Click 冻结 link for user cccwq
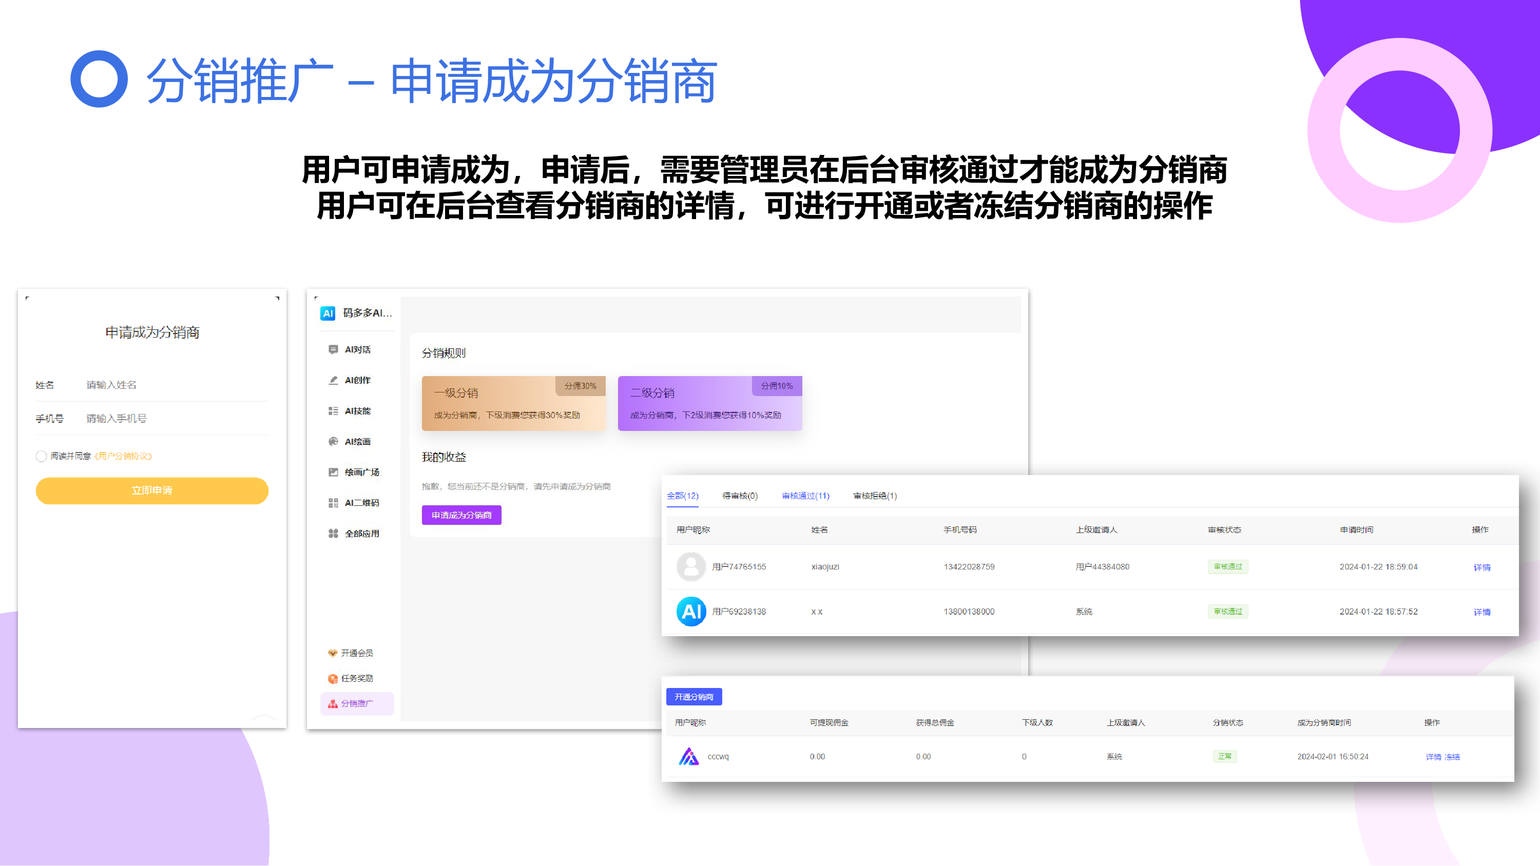The image size is (1540, 866). click(x=1452, y=757)
